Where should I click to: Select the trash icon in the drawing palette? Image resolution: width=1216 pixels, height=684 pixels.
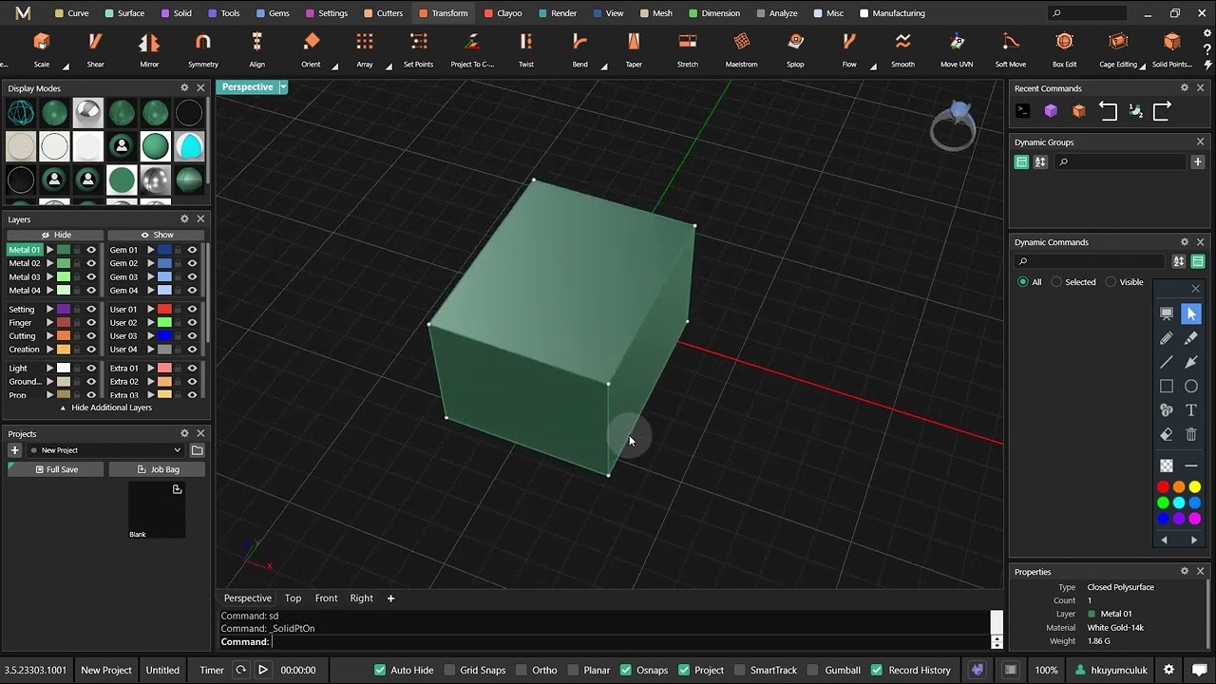coord(1191,434)
